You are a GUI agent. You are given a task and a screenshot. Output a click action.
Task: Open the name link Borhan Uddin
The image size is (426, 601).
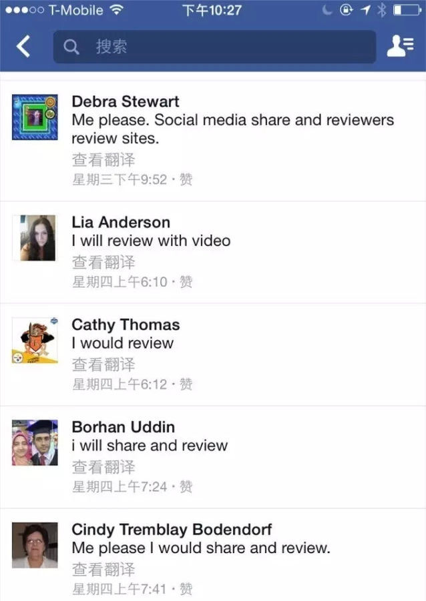click(x=124, y=427)
